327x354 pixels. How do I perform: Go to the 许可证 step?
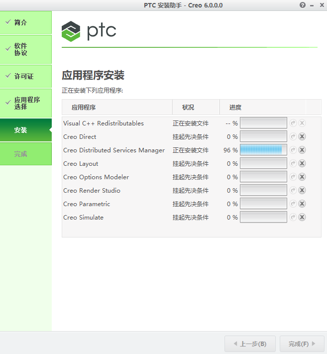point(26,76)
